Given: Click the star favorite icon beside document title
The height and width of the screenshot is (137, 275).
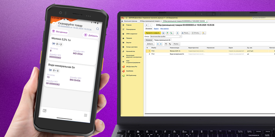Looking at the screenshot, I should click(154, 25).
